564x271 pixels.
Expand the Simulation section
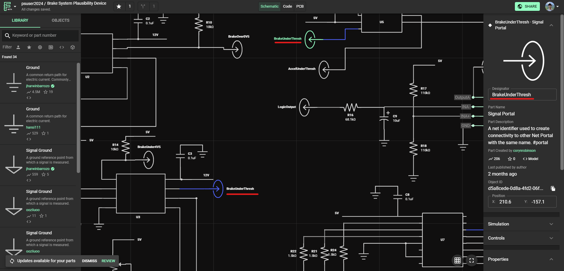coord(521,224)
